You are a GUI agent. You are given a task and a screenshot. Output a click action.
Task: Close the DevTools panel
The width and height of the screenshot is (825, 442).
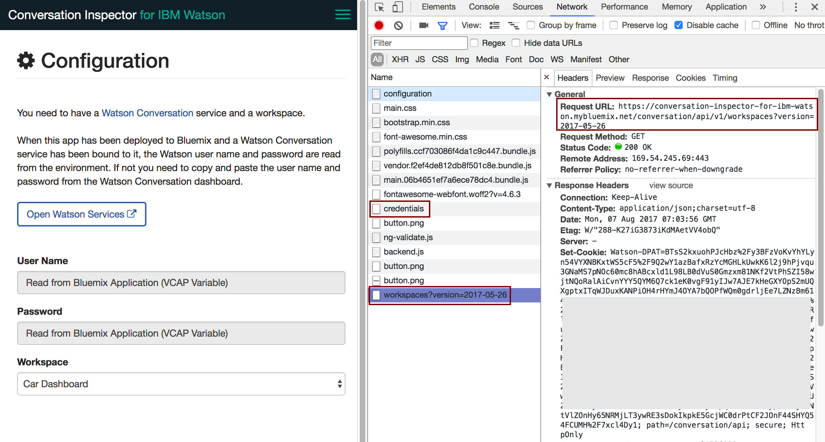pos(815,7)
